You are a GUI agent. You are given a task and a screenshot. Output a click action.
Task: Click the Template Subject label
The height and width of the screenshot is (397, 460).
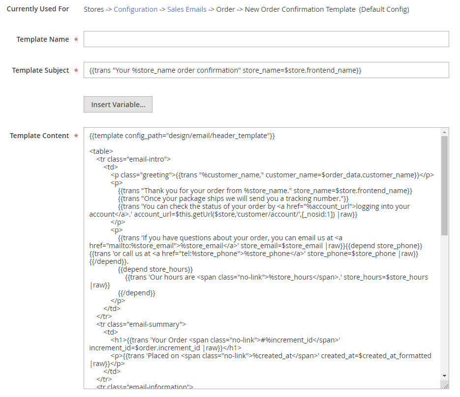point(40,70)
